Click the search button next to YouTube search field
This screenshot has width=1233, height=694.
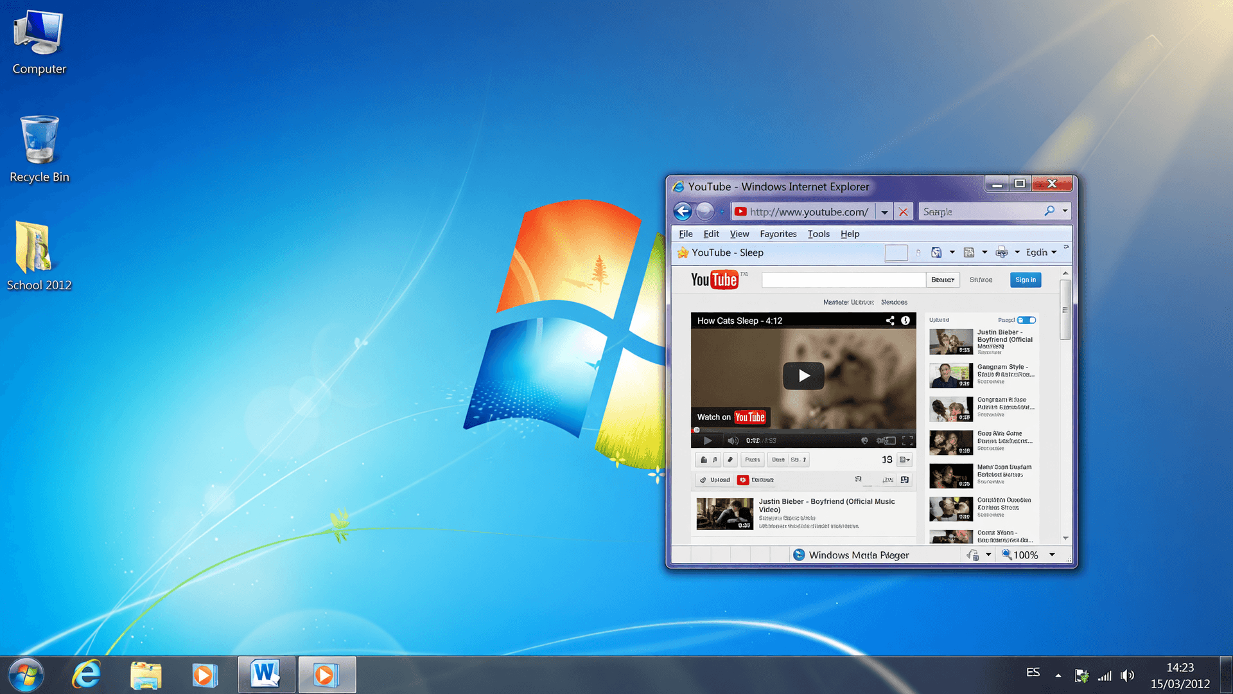pos(943,280)
